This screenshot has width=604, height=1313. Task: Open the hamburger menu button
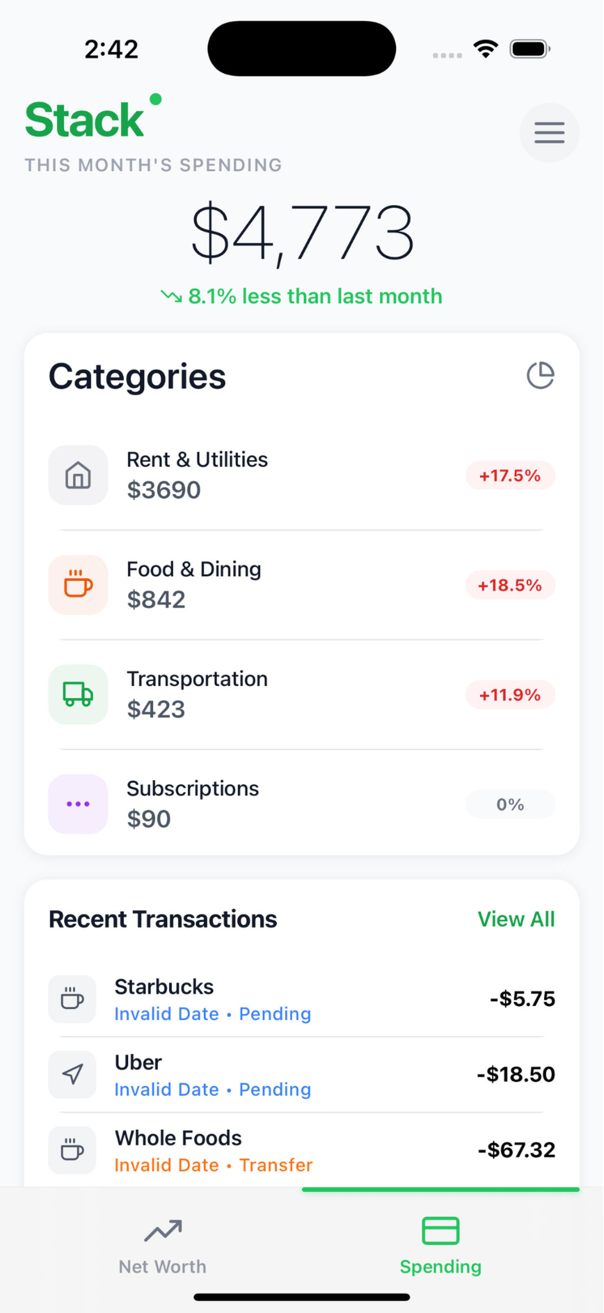[x=549, y=133]
